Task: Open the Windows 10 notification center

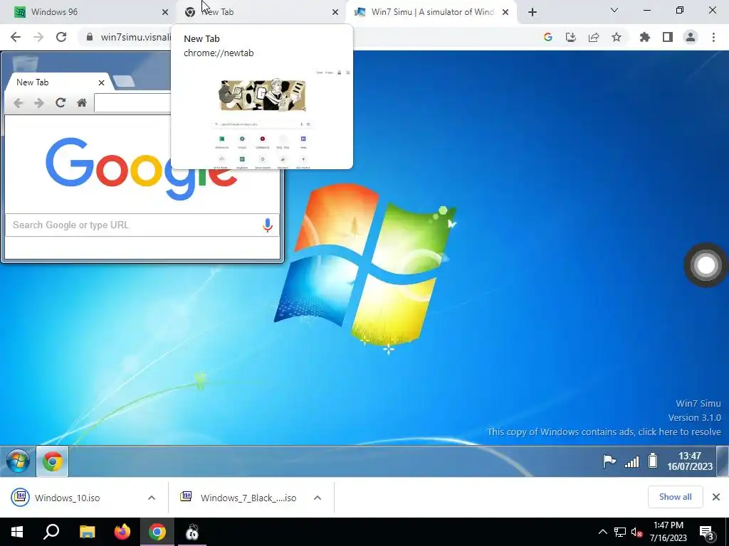Action: [x=707, y=533]
